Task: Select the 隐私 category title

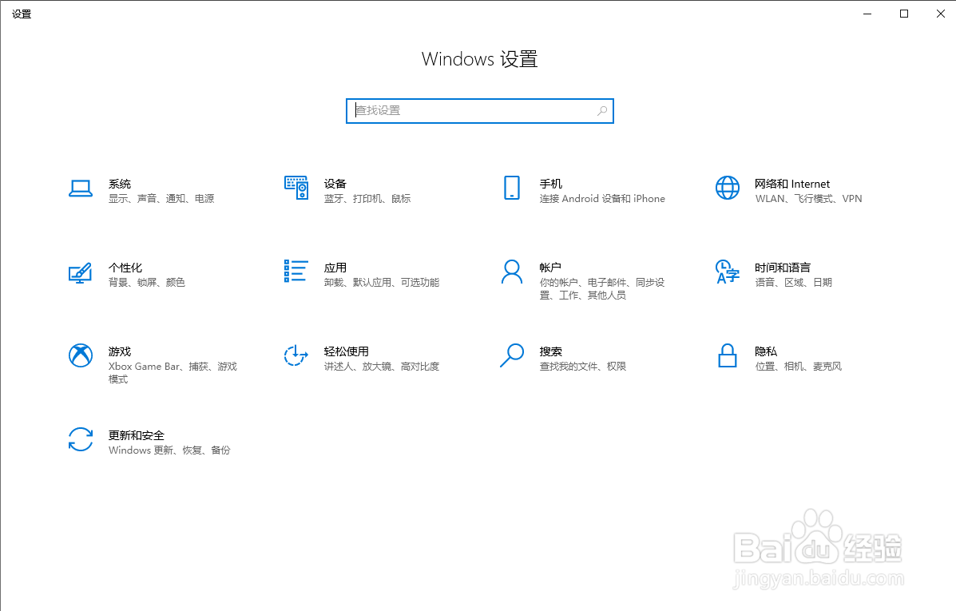Action: coord(766,351)
